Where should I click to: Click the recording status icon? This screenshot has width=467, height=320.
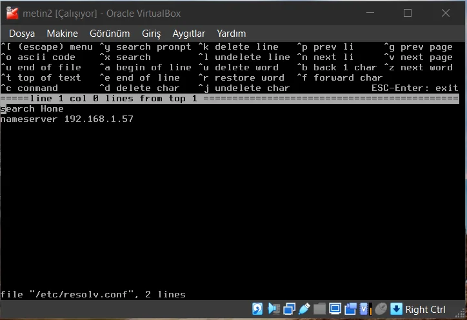pos(351,309)
